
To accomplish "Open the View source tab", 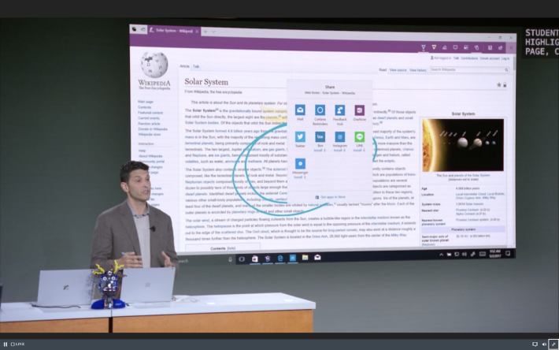I will pos(398,70).
